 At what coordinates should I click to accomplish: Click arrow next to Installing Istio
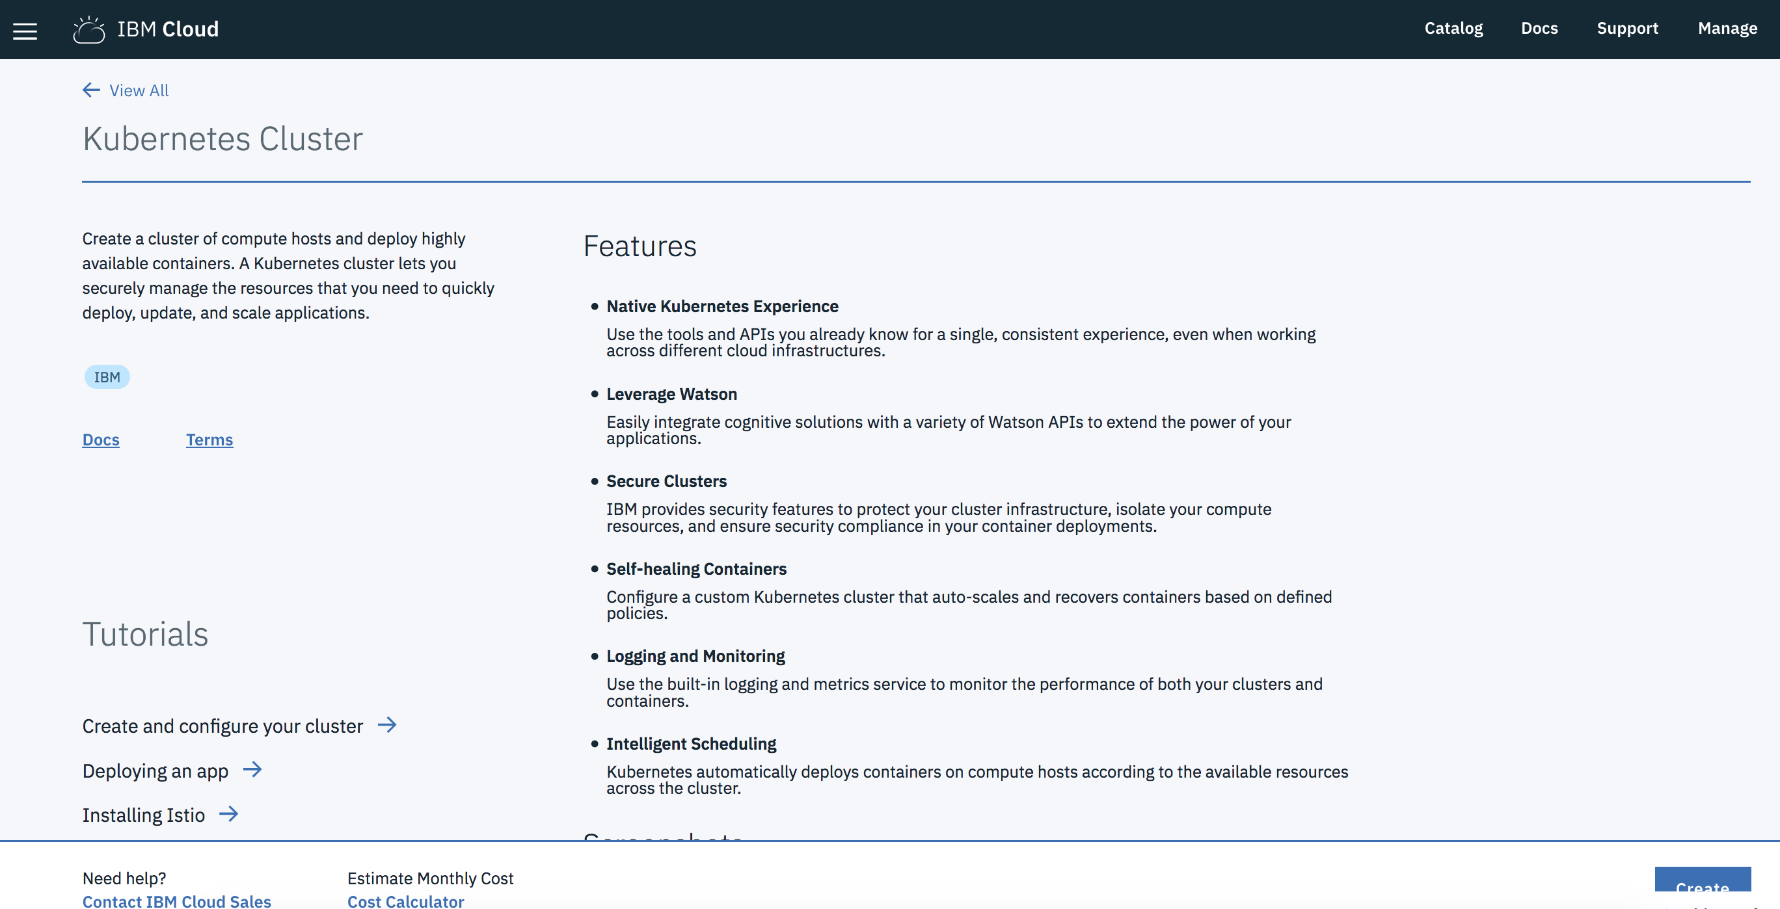point(229,814)
